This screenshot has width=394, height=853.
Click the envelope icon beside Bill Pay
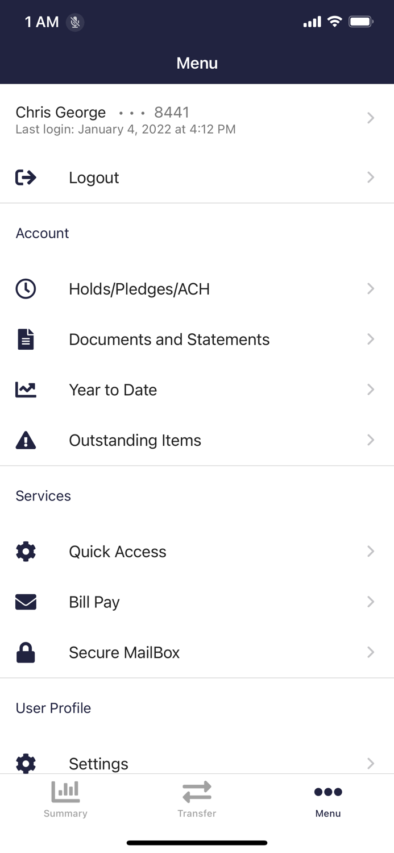pyautogui.click(x=26, y=602)
